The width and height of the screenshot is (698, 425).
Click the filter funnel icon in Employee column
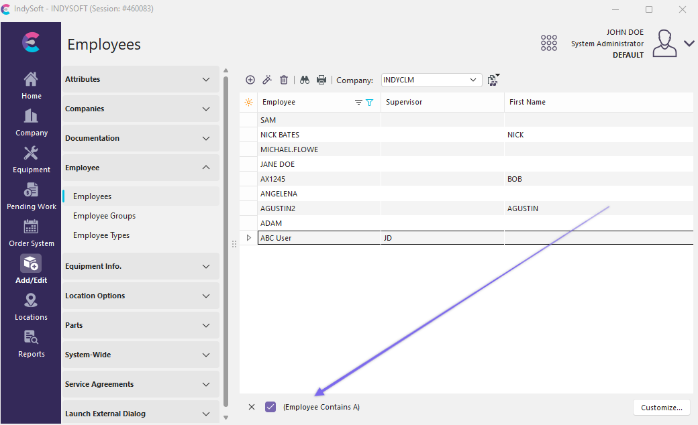tap(369, 103)
